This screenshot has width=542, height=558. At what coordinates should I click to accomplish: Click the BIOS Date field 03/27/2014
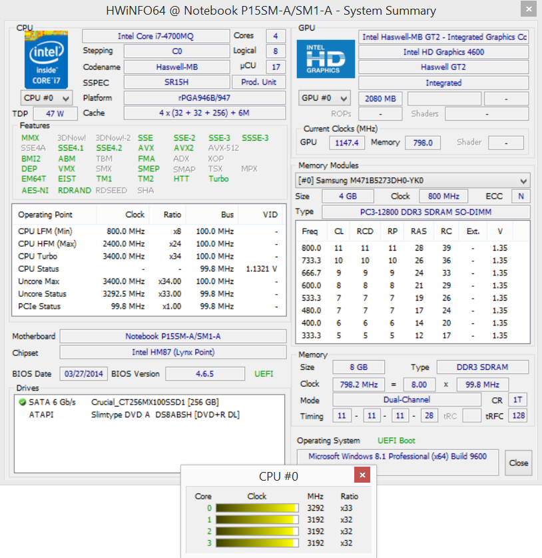tap(83, 373)
